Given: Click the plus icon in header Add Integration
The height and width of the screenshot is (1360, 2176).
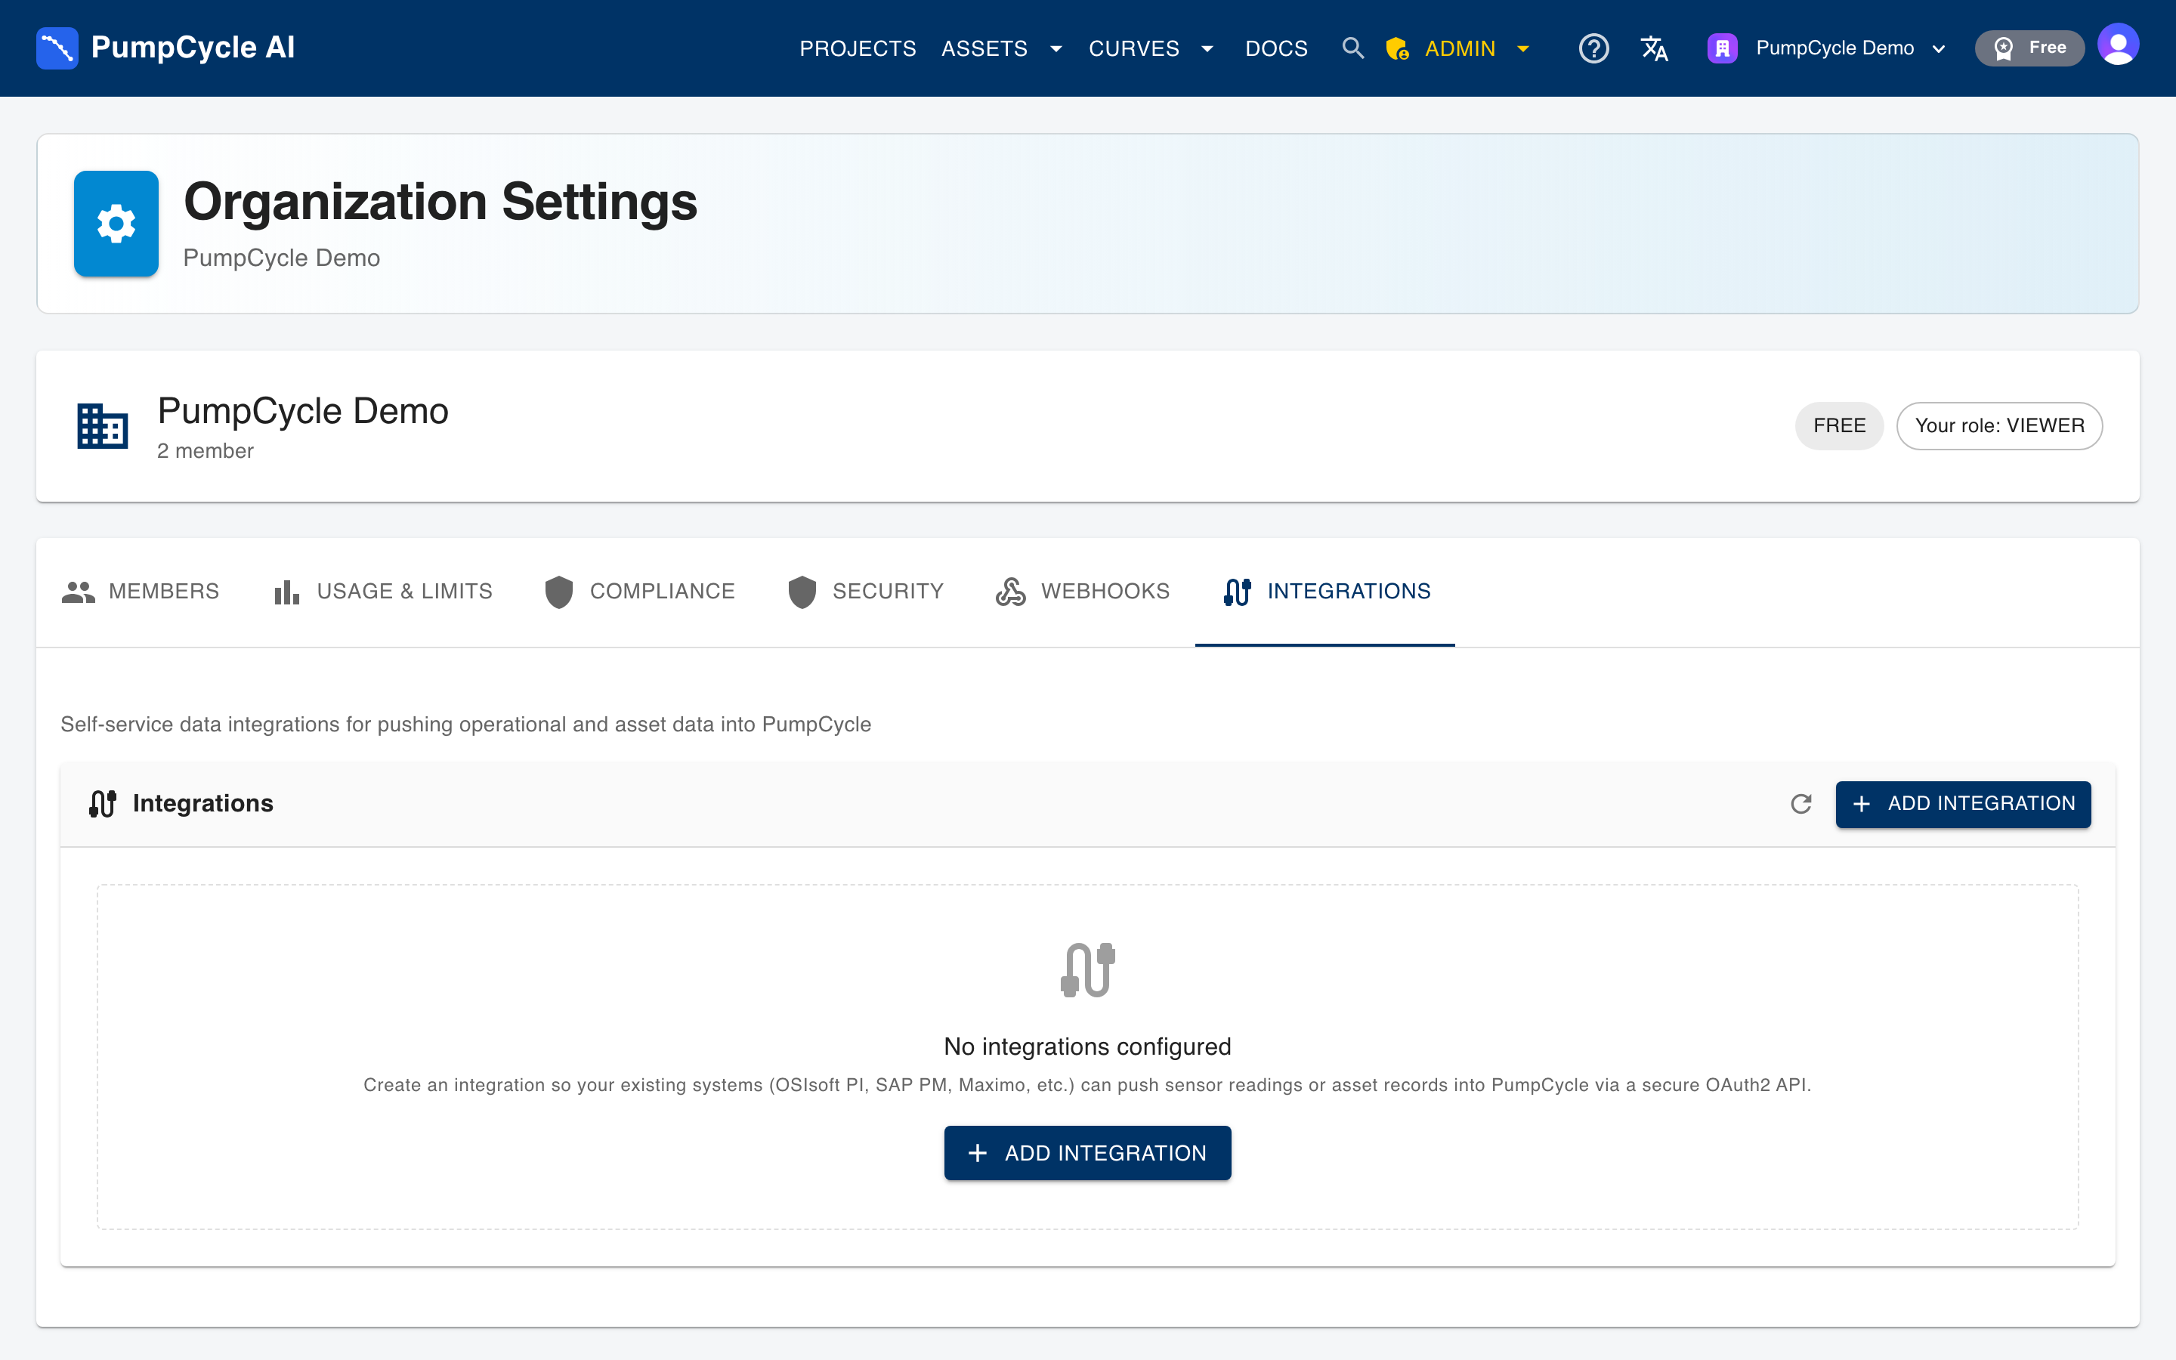Looking at the screenshot, I should pyautogui.click(x=1861, y=803).
